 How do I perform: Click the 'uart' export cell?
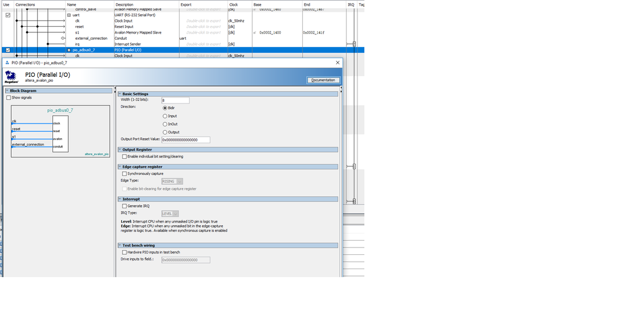click(183, 38)
